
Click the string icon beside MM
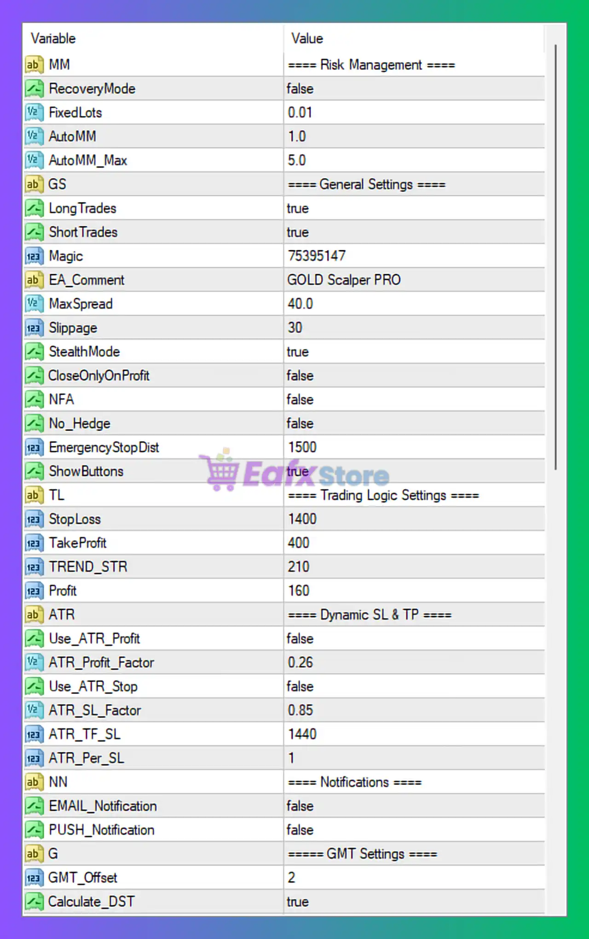[34, 64]
